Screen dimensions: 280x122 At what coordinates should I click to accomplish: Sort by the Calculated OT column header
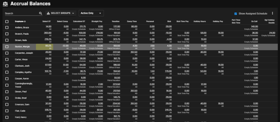(79, 21)
